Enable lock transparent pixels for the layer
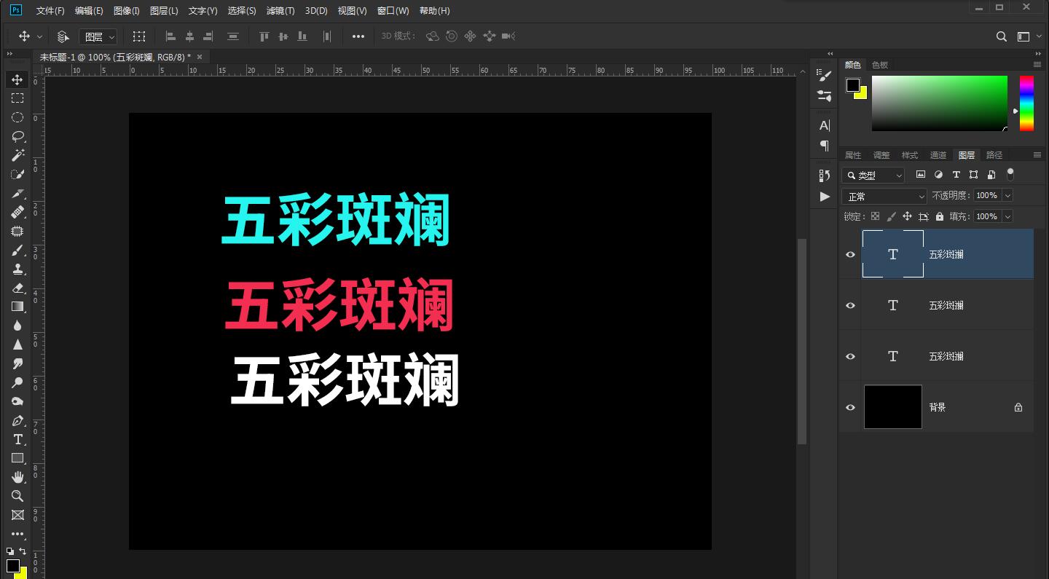This screenshot has height=579, width=1049. coord(875,216)
